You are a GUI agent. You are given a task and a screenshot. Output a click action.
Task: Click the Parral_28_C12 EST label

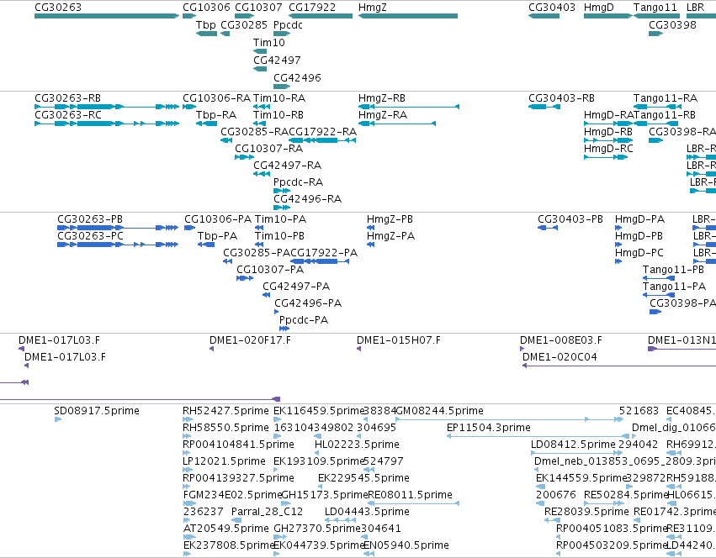267,513
